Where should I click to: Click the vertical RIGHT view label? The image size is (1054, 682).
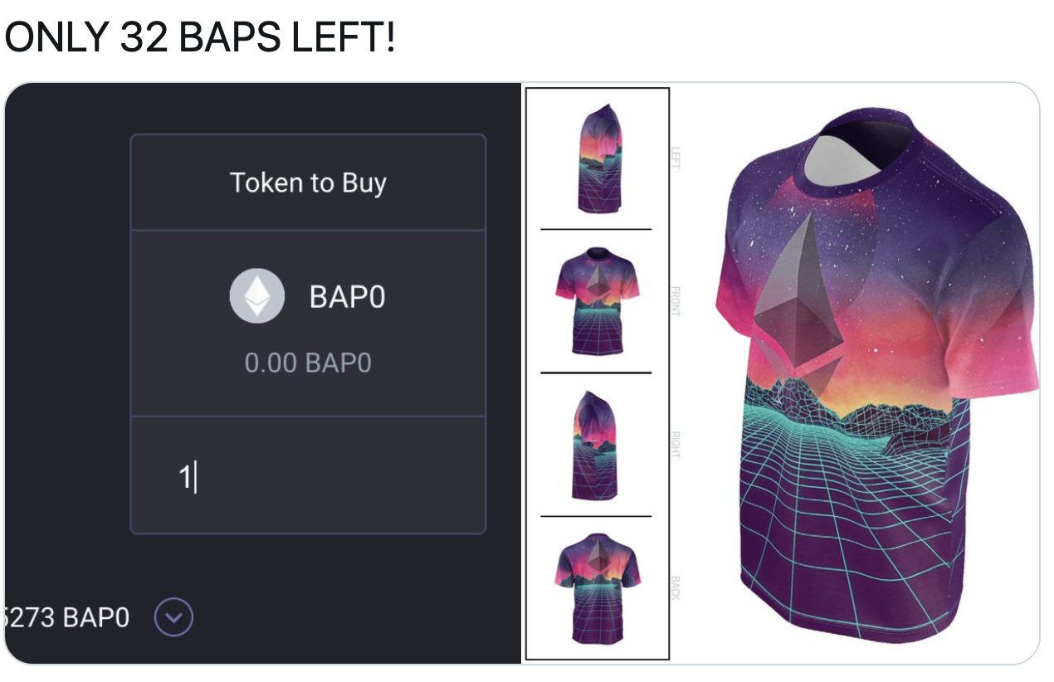pyautogui.click(x=675, y=445)
